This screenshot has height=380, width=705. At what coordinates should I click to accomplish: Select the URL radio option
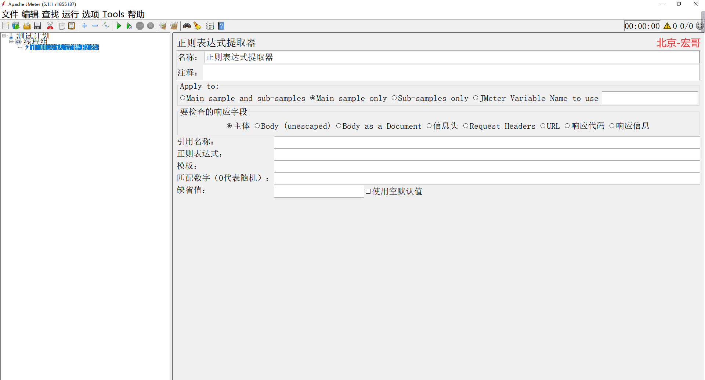click(543, 126)
